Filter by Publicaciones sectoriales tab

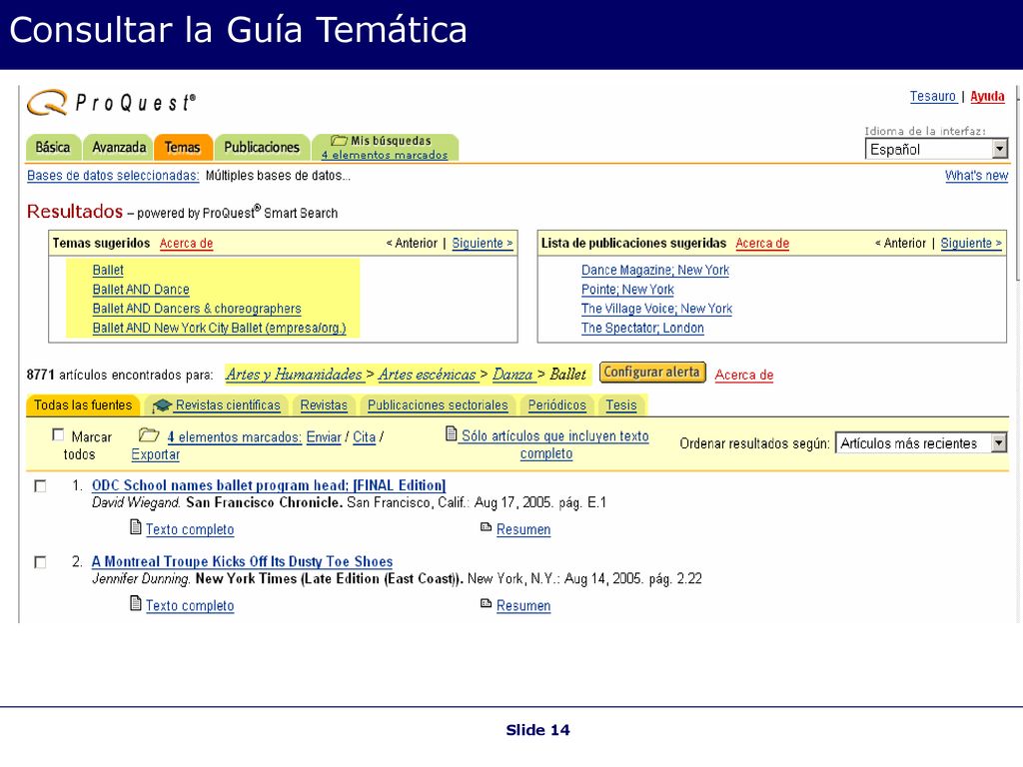(438, 405)
